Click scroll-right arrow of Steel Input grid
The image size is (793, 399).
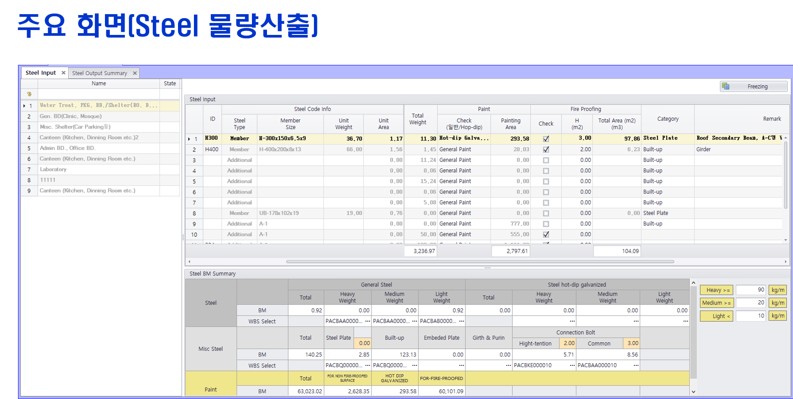click(786, 262)
